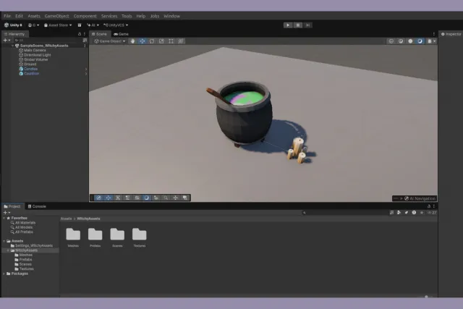The width and height of the screenshot is (463, 309).
Task: Open Scene view panel three-dot options
Action: [x=434, y=34]
